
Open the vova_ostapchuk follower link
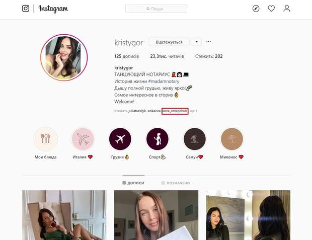click(175, 111)
